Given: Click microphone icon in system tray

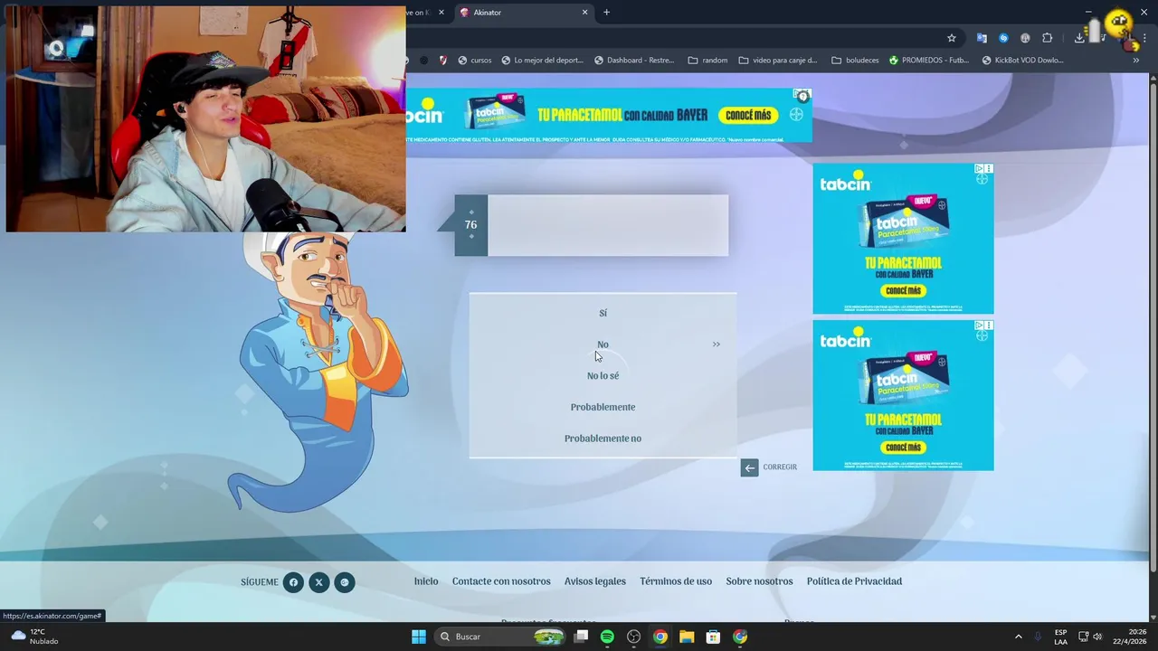Looking at the screenshot, I should [1038, 637].
